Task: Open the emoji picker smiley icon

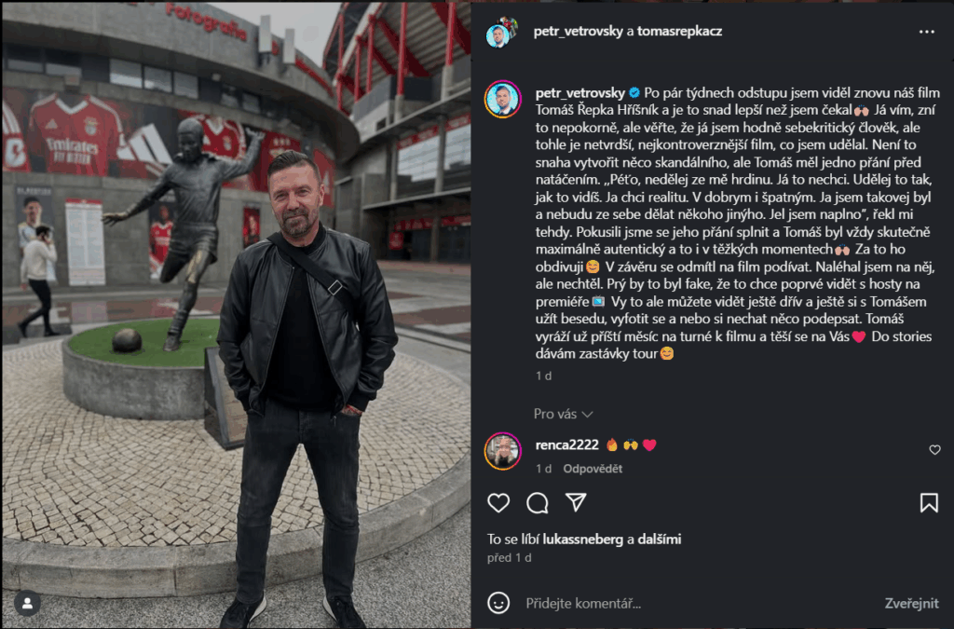Action: coord(498,603)
